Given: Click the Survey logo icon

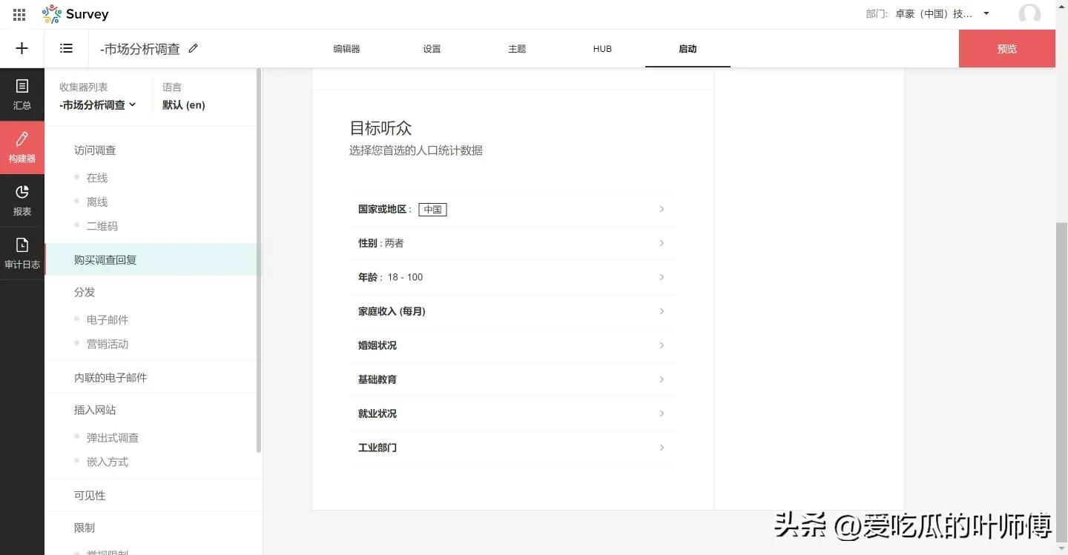Looking at the screenshot, I should (50, 13).
